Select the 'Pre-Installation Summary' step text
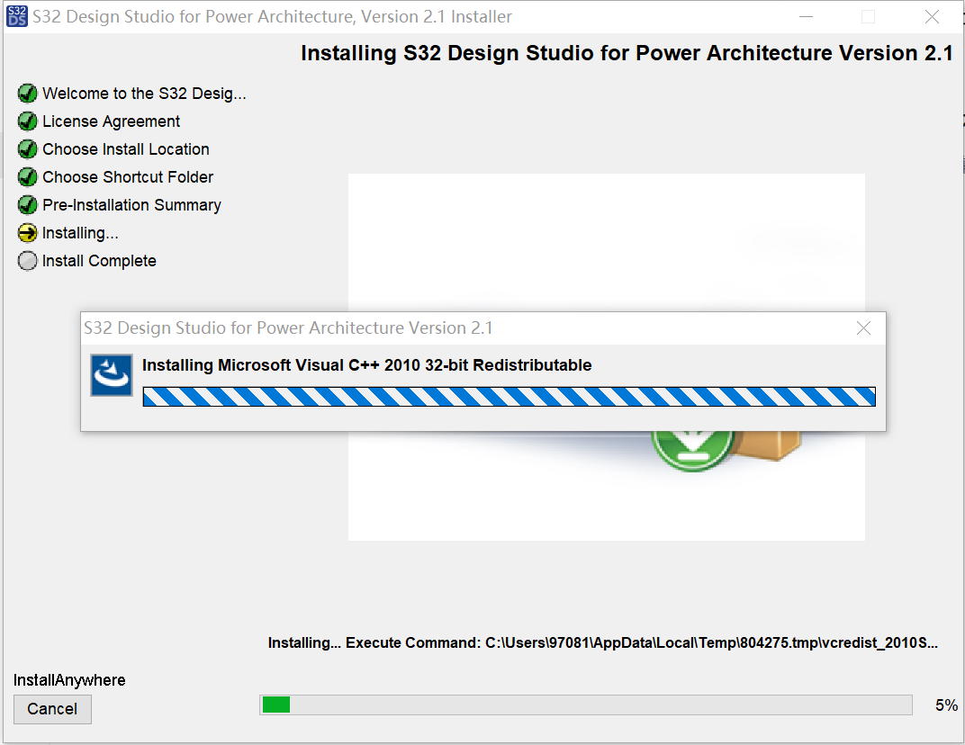This screenshot has width=965, height=745. (x=131, y=205)
